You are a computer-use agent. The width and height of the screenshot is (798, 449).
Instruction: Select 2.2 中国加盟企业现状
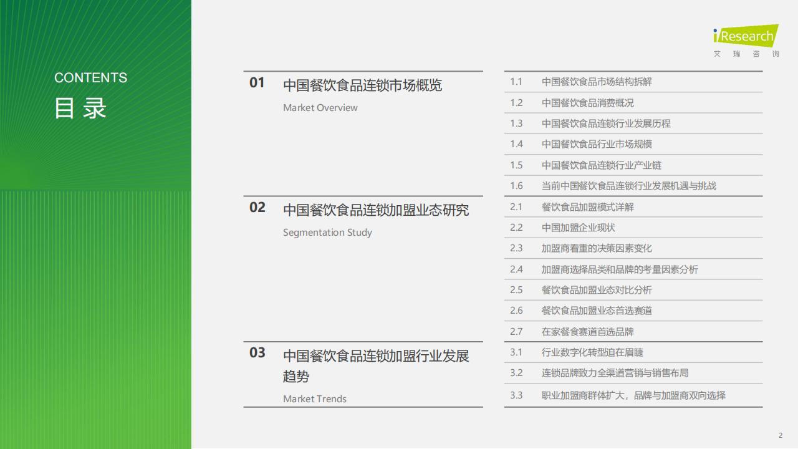(x=578, y=228)
